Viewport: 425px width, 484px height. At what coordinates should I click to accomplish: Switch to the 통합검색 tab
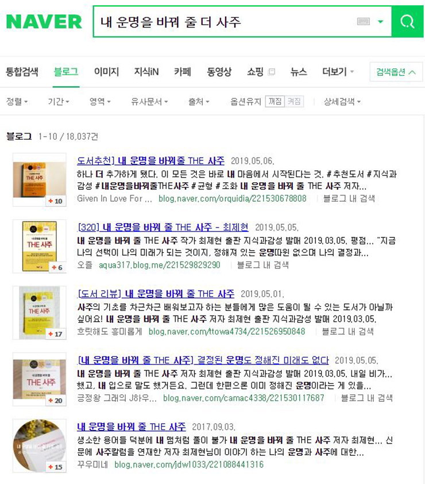(x=22, y=72)
